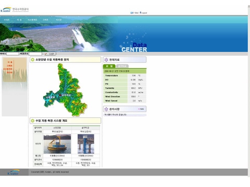Click green circle icon of system overview heading

pyautogui.click(x=32, y=121)
